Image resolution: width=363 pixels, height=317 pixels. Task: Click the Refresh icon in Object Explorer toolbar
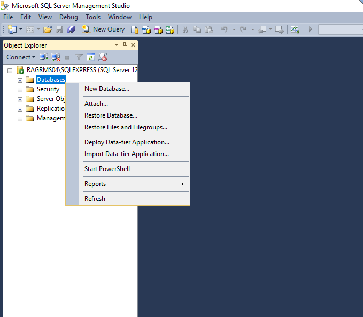(x=91, y=57)
